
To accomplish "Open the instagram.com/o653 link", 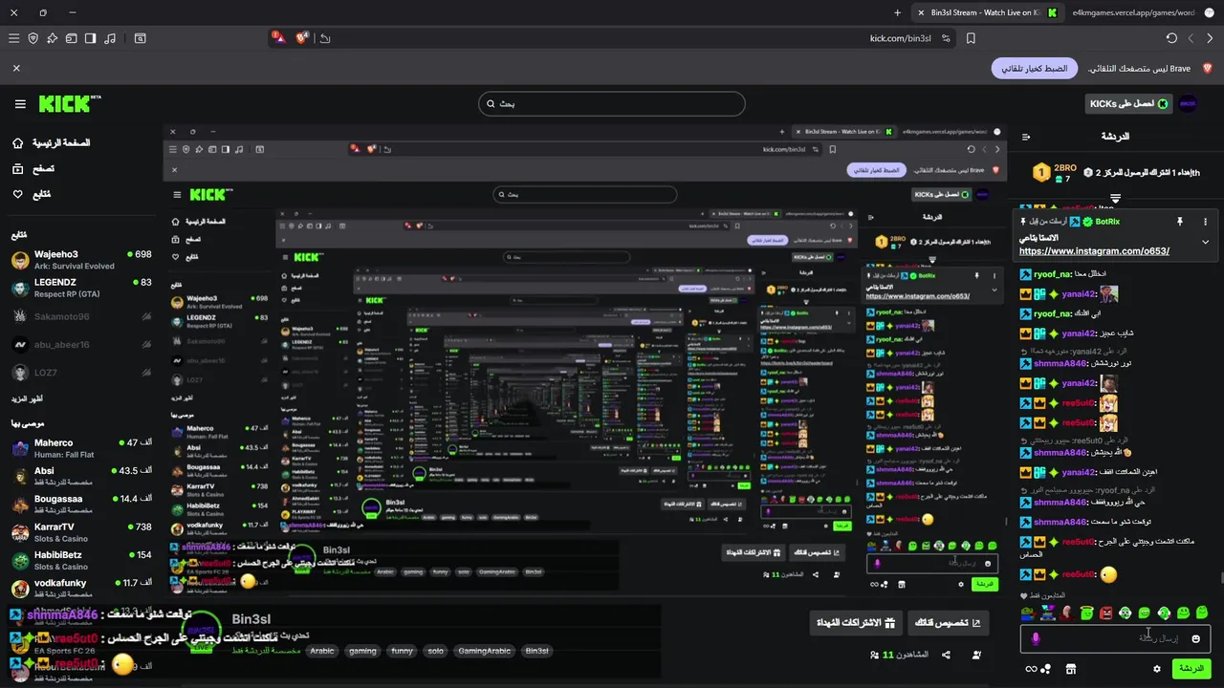I will pyautogui.click(x=1094, y=251).
